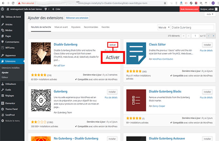Click Mode Maintenance activé notice
This screenshot has height=141, width=219.
(x=189, y=9)
